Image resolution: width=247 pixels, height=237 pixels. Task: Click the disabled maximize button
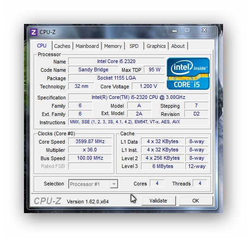187,30
